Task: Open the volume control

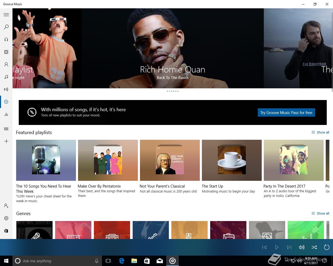Action: [302, 247]
